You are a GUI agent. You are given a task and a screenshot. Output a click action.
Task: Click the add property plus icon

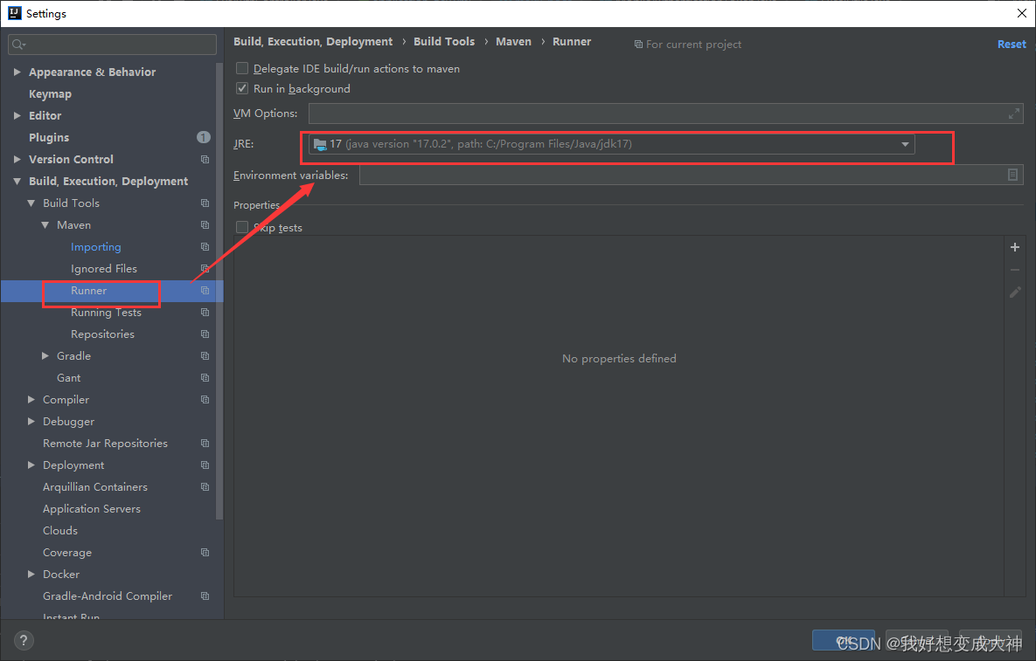coord(1014,247)
